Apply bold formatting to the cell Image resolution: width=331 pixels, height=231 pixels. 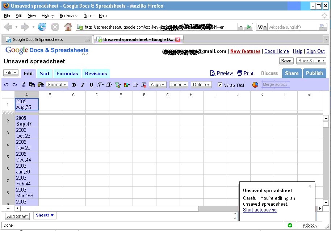pos(74,85)
